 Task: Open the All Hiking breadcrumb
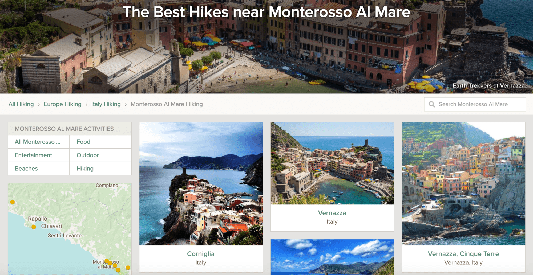point(21,104)
